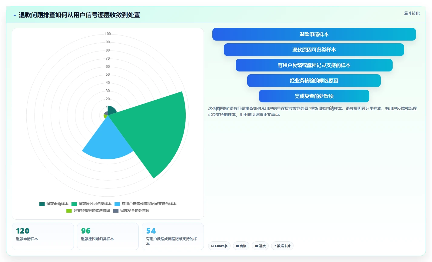
Task: Click the 100 axis label on chart
Action: click(108, 34)
